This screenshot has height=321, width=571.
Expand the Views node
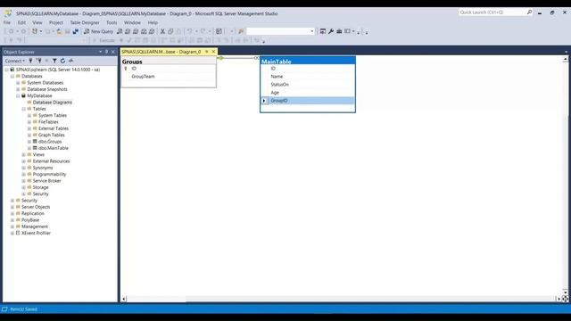[24, 154]
